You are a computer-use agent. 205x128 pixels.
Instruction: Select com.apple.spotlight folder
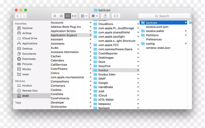pos(116,36)
